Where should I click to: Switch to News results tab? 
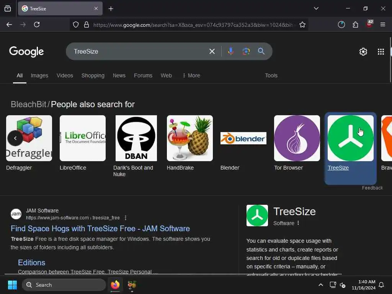[x=119, y=75]
